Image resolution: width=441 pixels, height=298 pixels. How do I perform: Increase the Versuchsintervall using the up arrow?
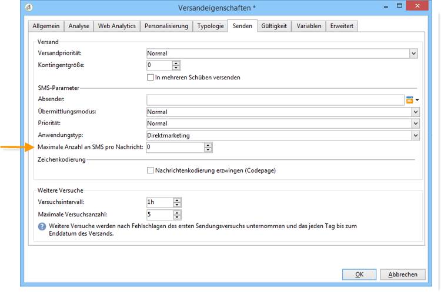coord(177,200)
